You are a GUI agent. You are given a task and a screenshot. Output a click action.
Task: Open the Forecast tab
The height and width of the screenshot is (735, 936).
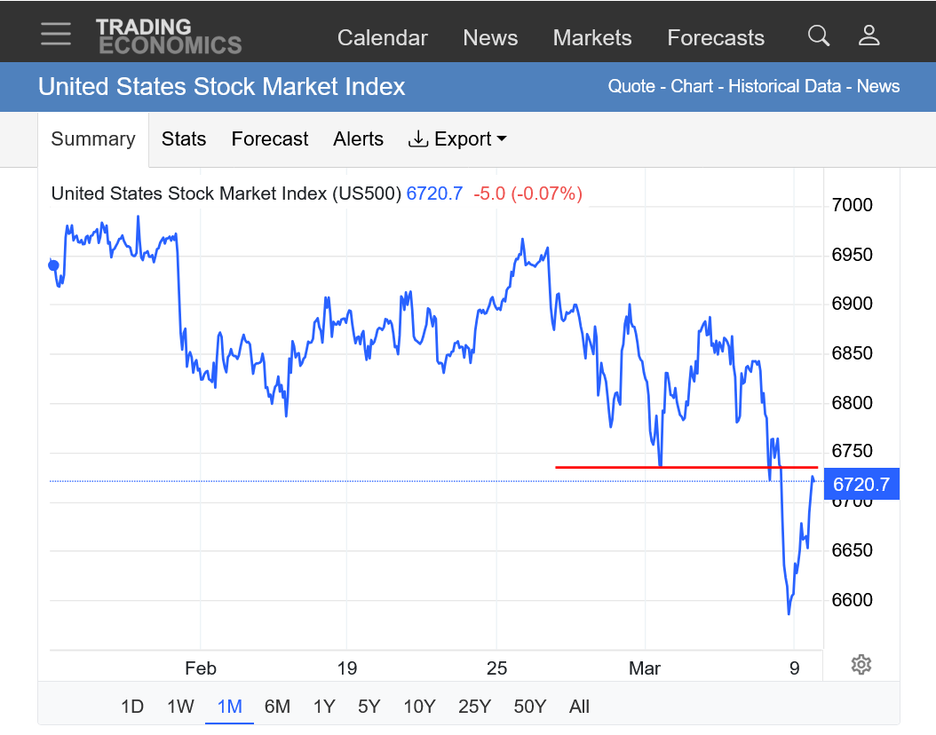coord(270,139)
